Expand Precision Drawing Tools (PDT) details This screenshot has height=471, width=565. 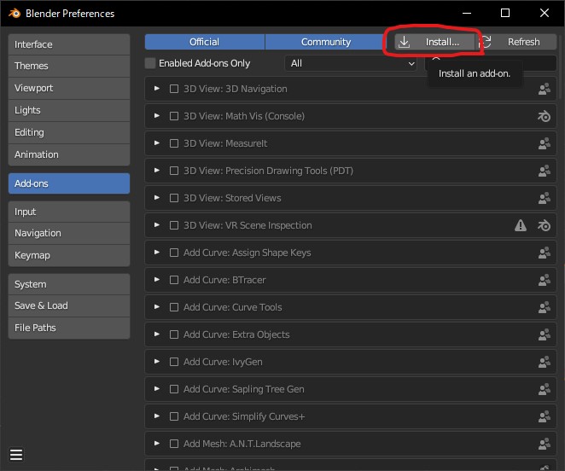tap(157, 171)
